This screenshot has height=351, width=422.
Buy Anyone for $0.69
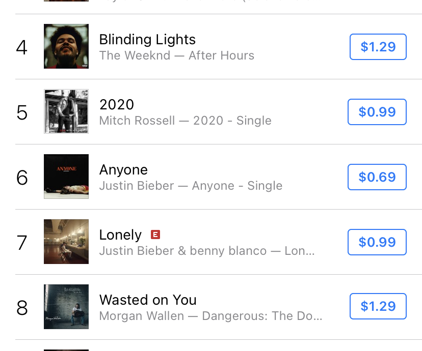(377, 177)
